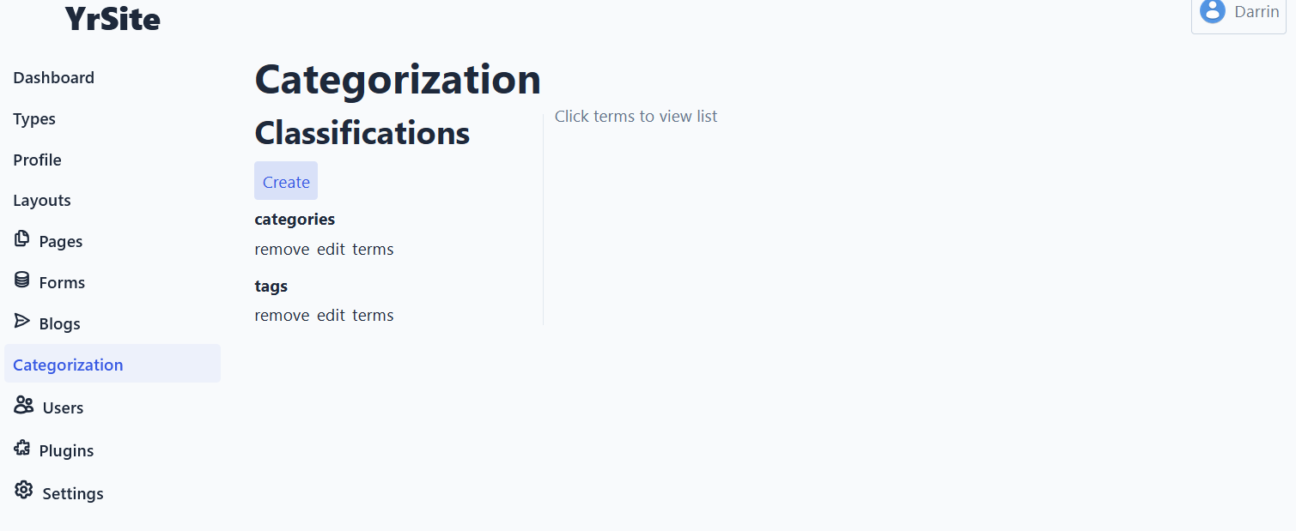Click the Forms database icon

[22, 281]
